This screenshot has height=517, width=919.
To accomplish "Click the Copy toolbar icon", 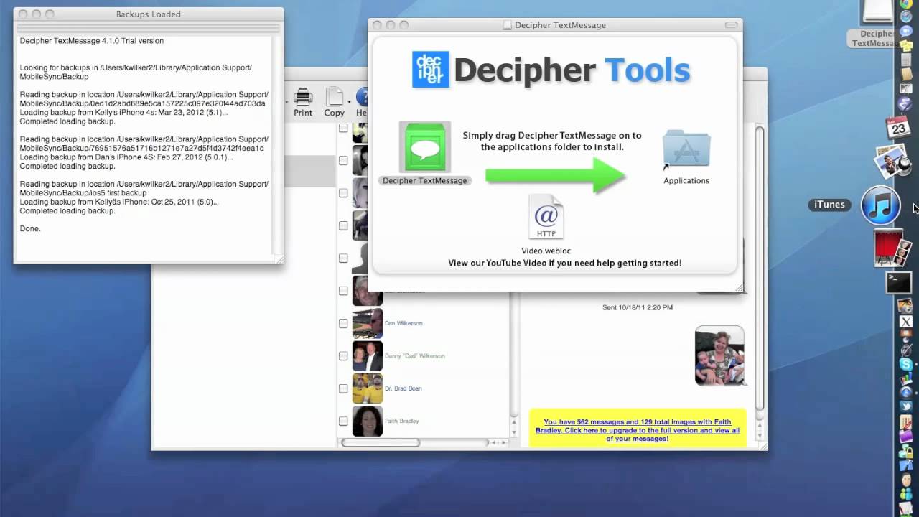I will click(334, 98).
